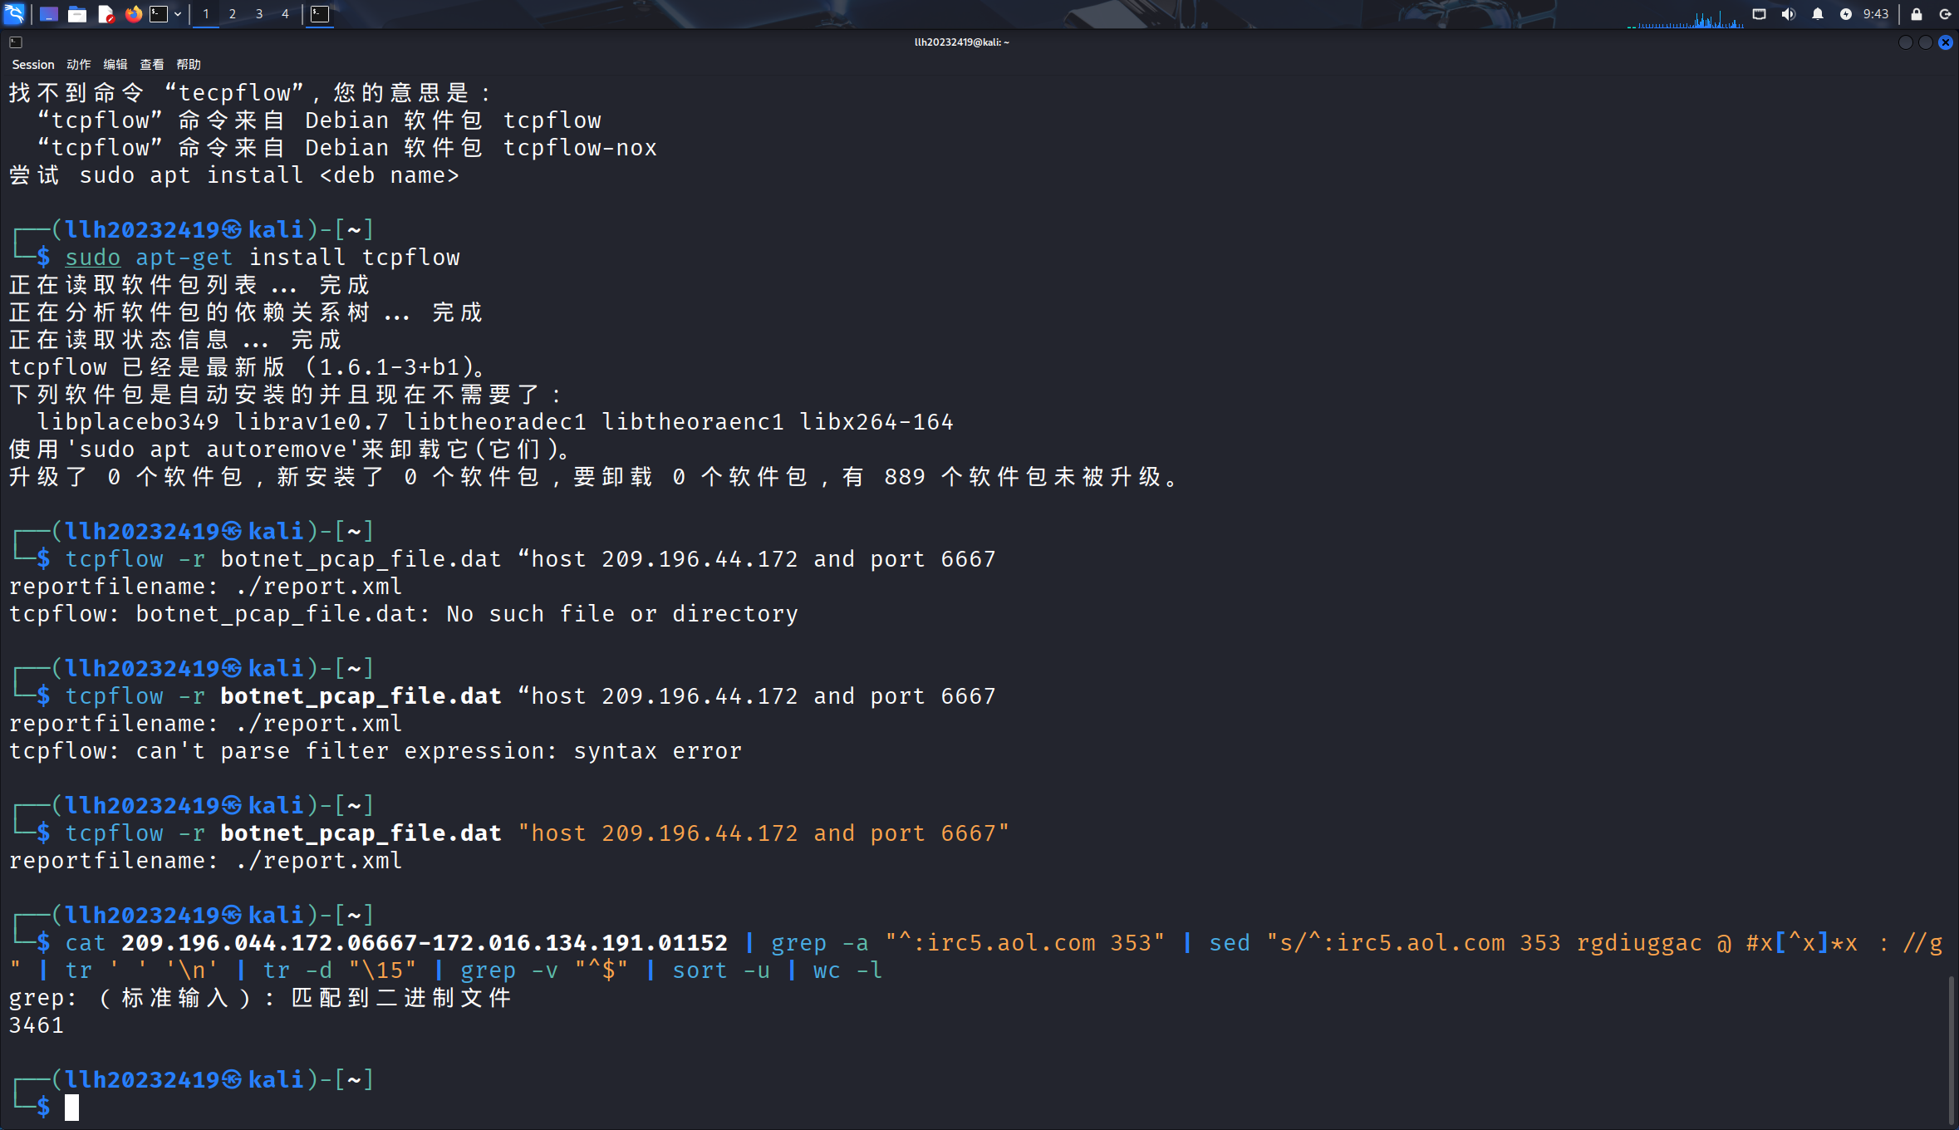
Task: Click the volume speaker icon
Action: (x=1789, y=14)
